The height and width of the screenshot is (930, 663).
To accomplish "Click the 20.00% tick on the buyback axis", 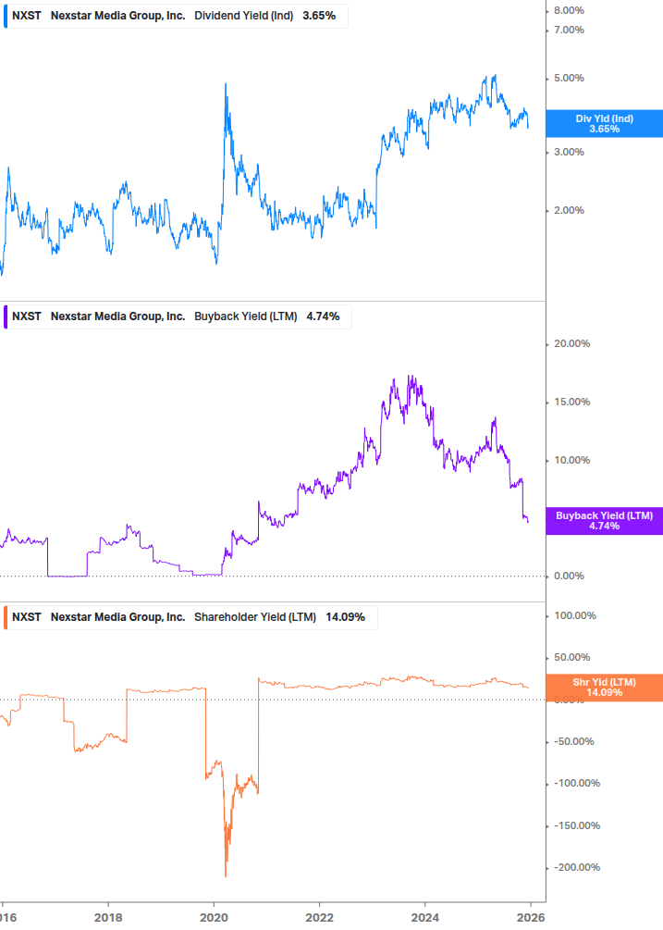I will tap(571, 344).
